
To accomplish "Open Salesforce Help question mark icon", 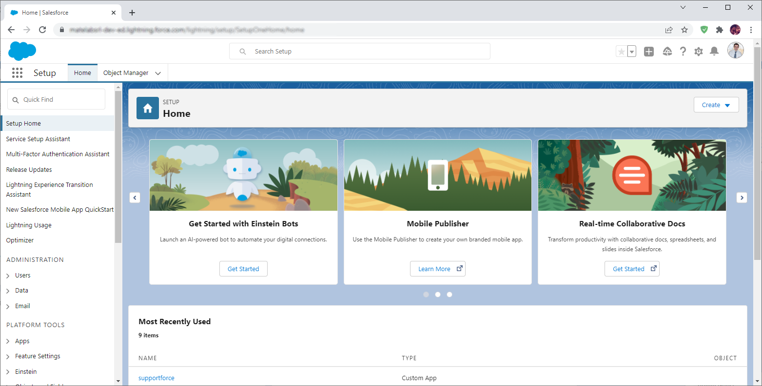I will pyautogui.click(x=683, y=52).
